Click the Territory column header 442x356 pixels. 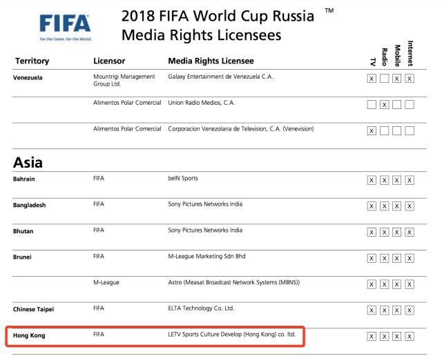tap(32, 61)
